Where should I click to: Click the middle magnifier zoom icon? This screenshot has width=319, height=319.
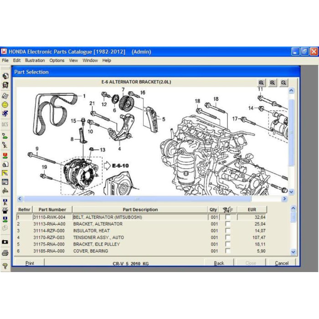coord(273,83)
